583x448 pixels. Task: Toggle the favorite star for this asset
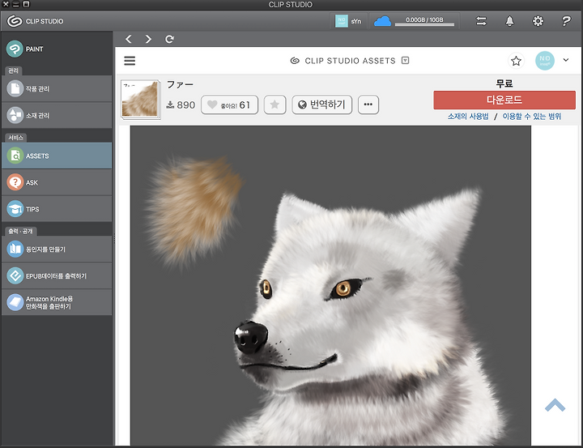point(274,105)
